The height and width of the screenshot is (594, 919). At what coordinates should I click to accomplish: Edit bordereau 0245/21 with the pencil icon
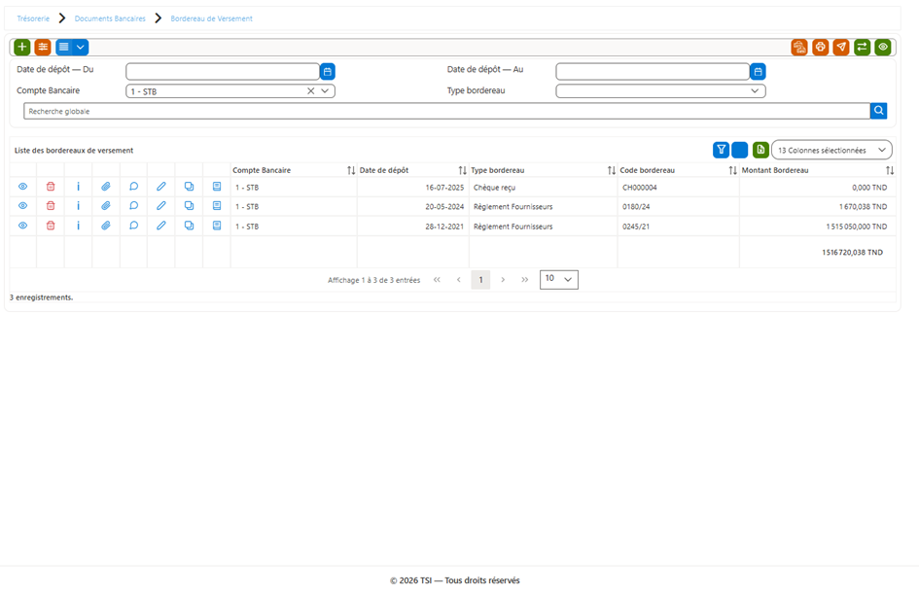(x=161, y=226)
